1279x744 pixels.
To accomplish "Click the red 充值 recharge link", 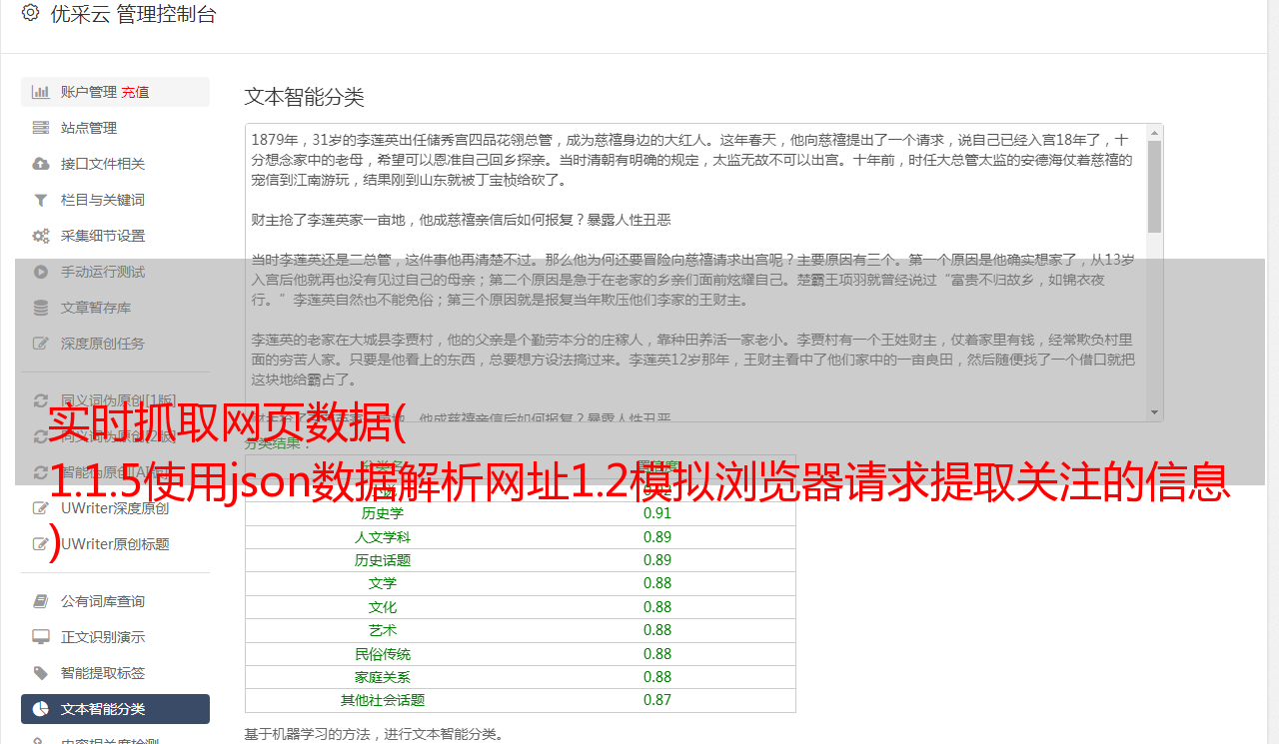I will pyautogui.click(x=135, y=92).
